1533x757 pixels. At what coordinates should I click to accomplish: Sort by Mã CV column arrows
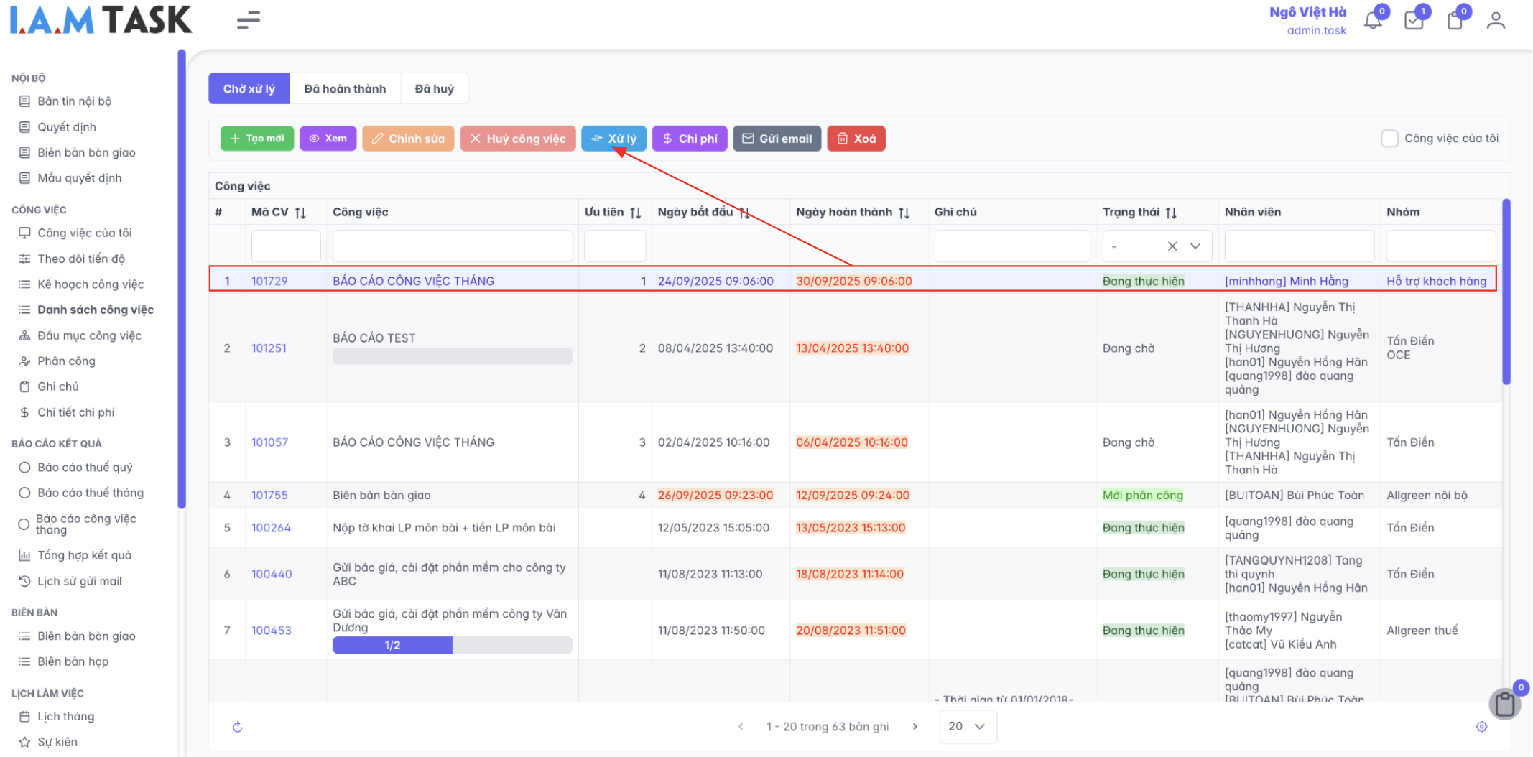300,213
